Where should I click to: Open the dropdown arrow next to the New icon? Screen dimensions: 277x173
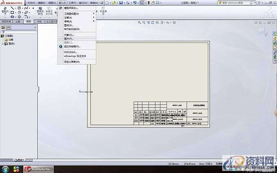point(110,3)
